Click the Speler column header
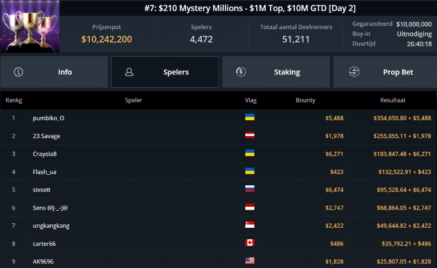This screenshot has width=437, height=268. [133, 100]
